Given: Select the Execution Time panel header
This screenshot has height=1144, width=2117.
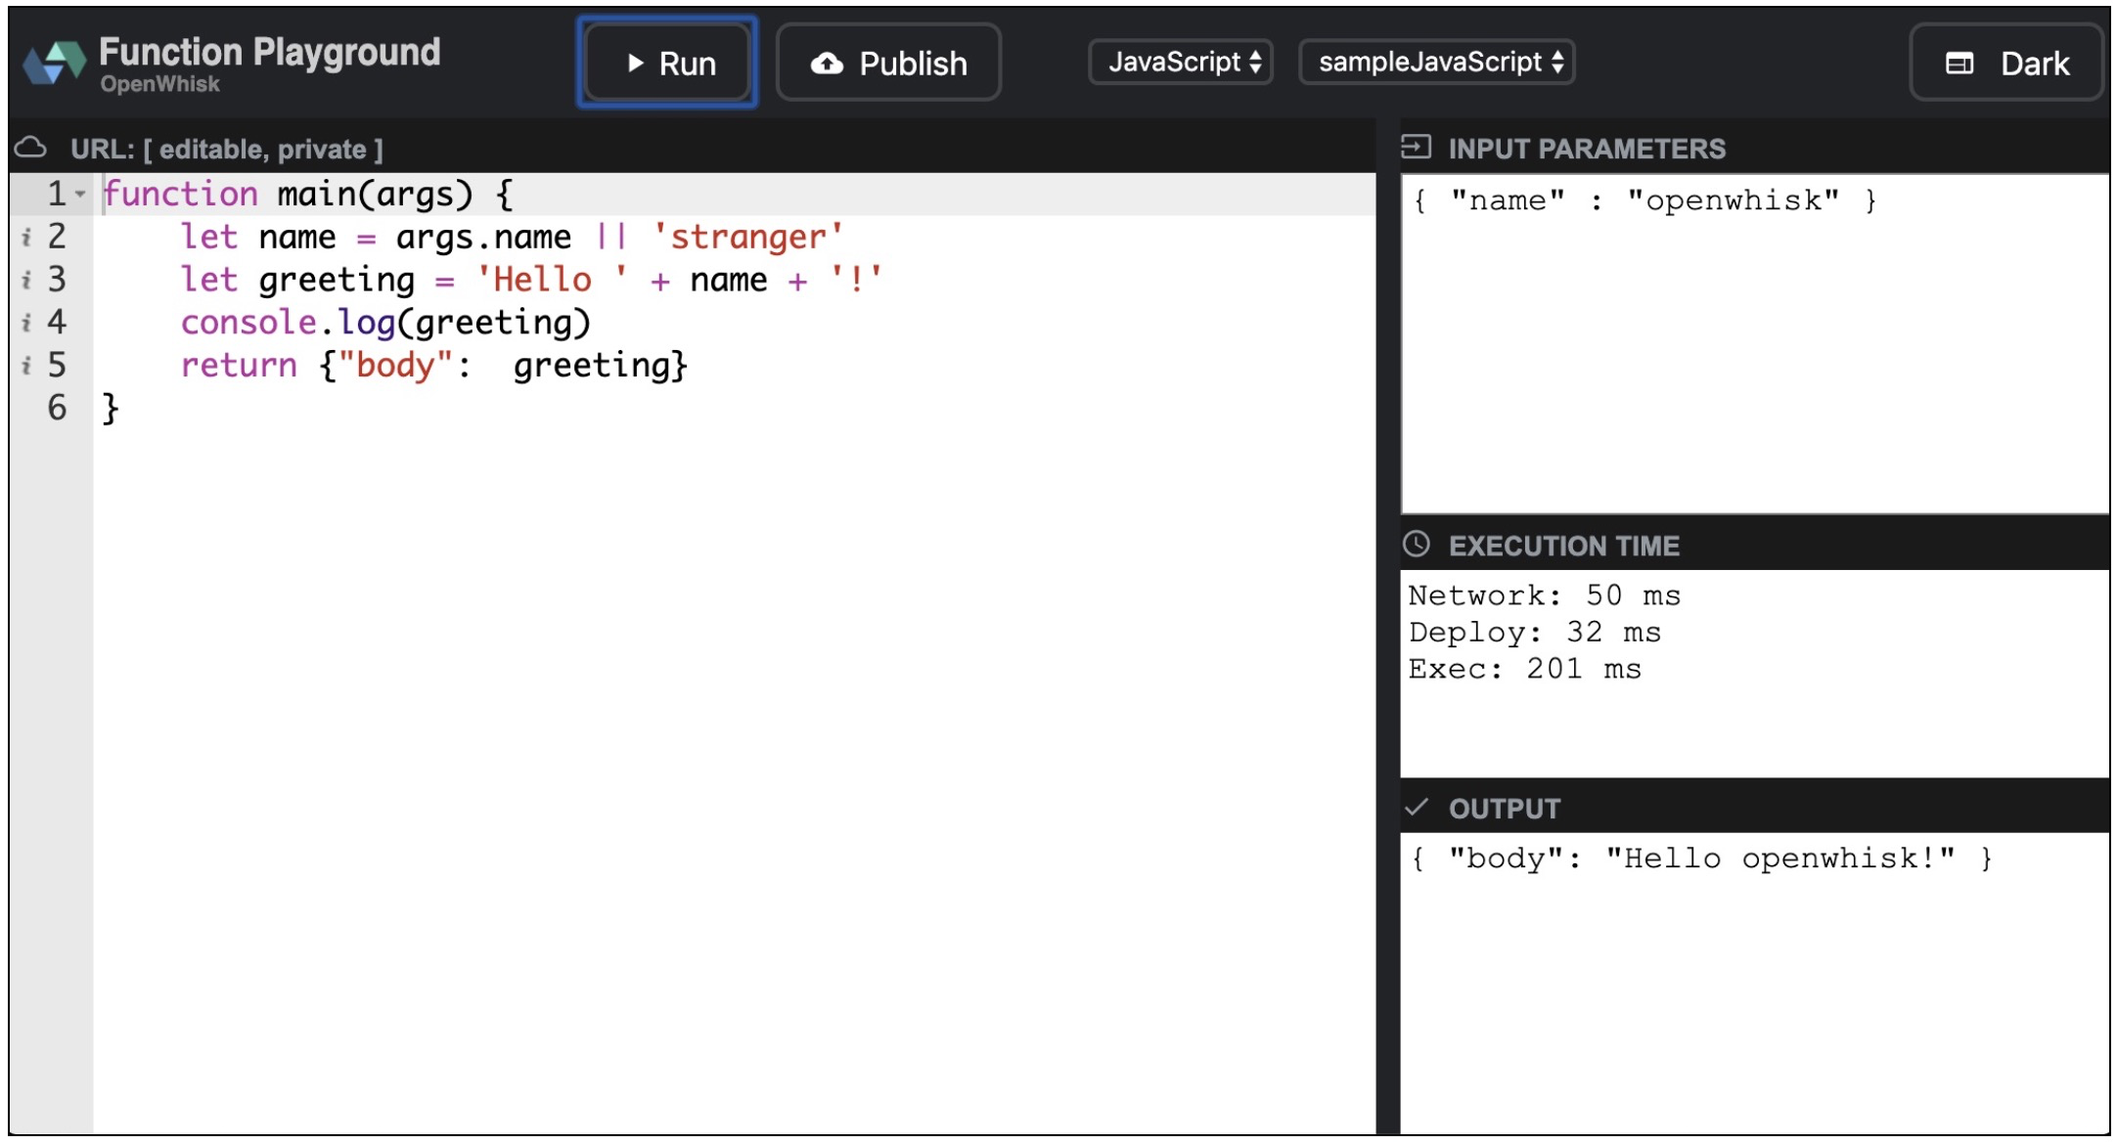Looking at the screenshot, I should [x=1564, y=546].
